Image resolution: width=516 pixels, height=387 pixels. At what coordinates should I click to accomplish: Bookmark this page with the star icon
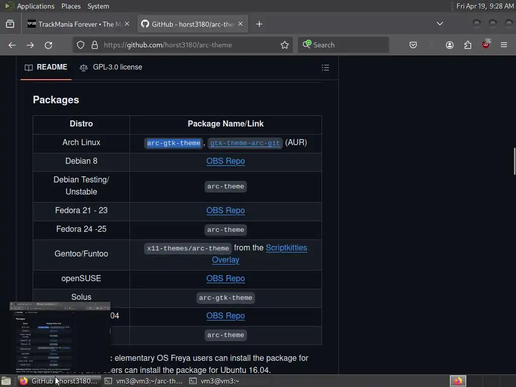coord(285,45)
